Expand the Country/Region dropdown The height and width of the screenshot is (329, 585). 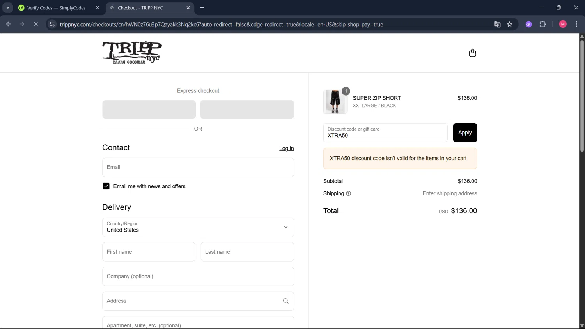(x=198, y=227)
